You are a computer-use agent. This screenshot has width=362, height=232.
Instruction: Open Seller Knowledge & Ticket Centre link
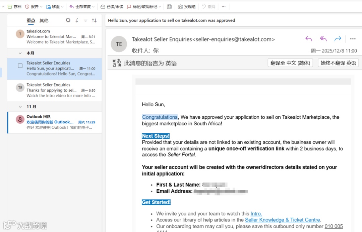[282, 220]
